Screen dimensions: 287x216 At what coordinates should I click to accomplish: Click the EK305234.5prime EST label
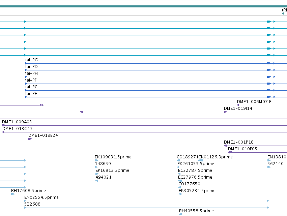point(197,191)
